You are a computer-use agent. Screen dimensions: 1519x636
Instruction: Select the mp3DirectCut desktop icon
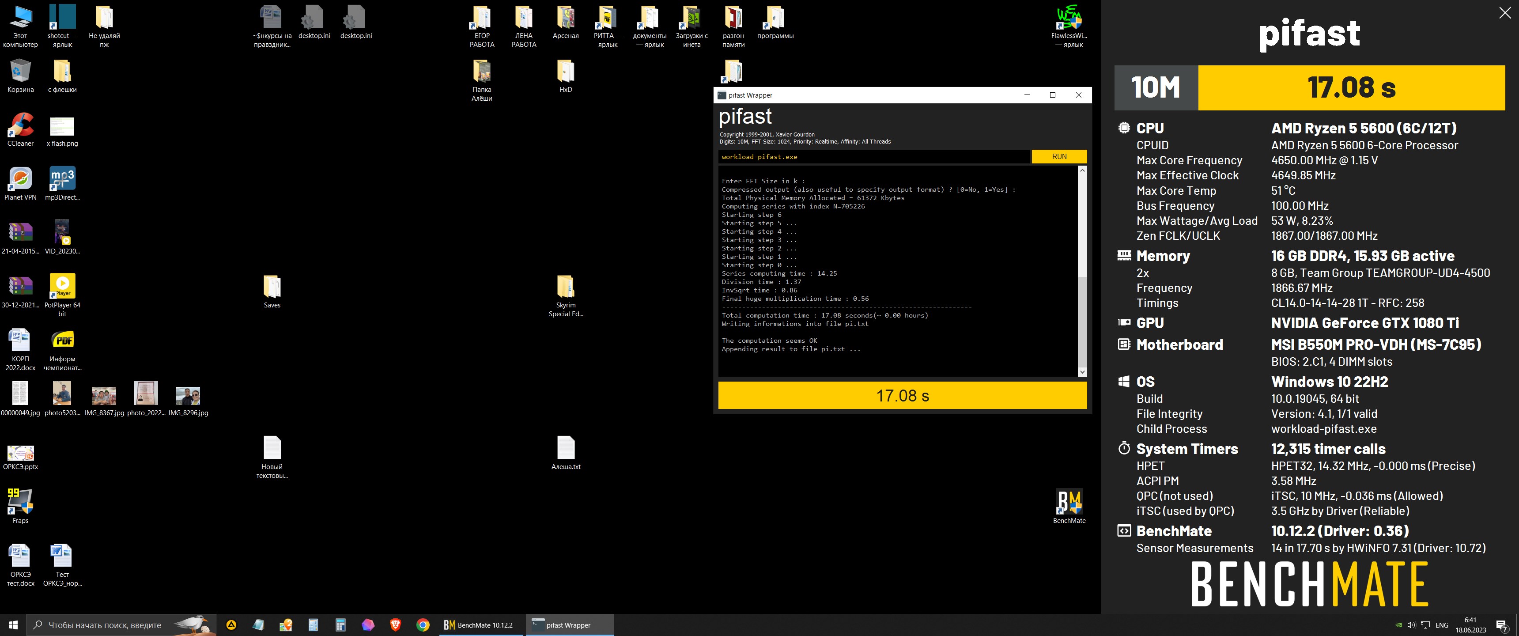click(62, 183)
